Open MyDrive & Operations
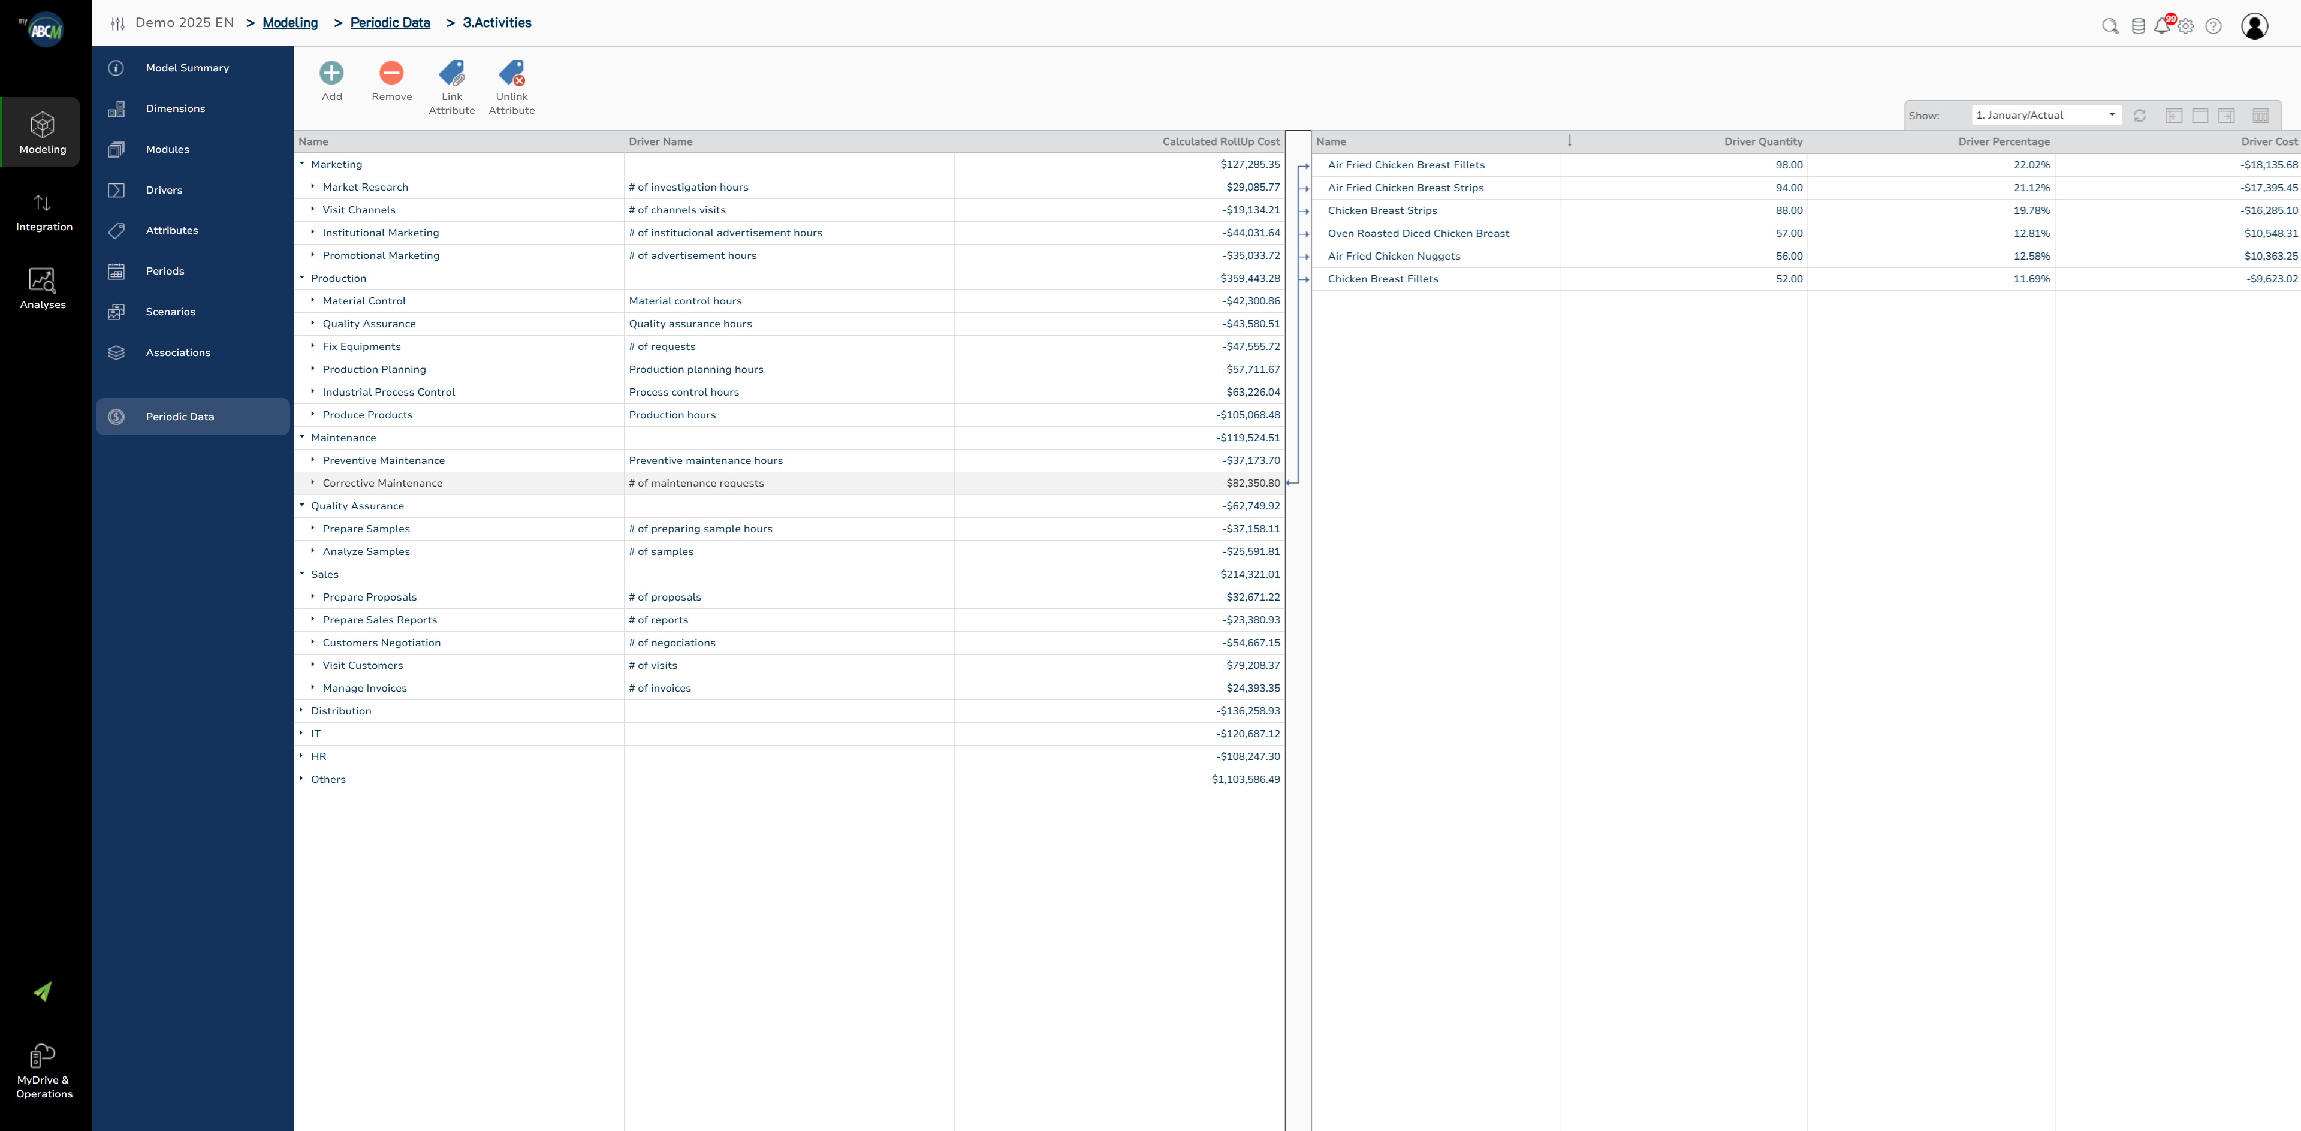2301x1131 pixels. [43, 1071]
